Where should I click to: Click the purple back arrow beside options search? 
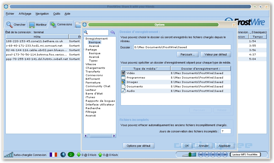[113, 32]
